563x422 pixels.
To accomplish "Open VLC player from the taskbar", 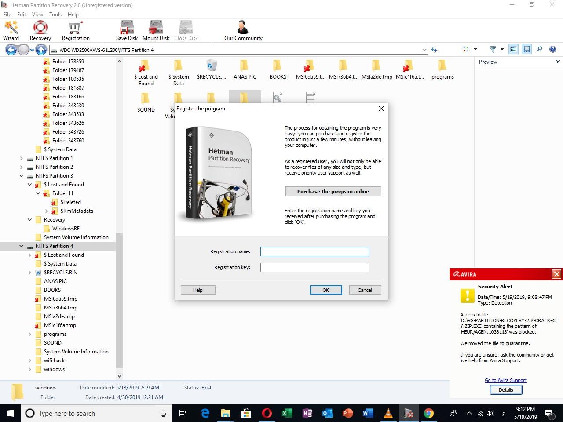I will [388, 413].
